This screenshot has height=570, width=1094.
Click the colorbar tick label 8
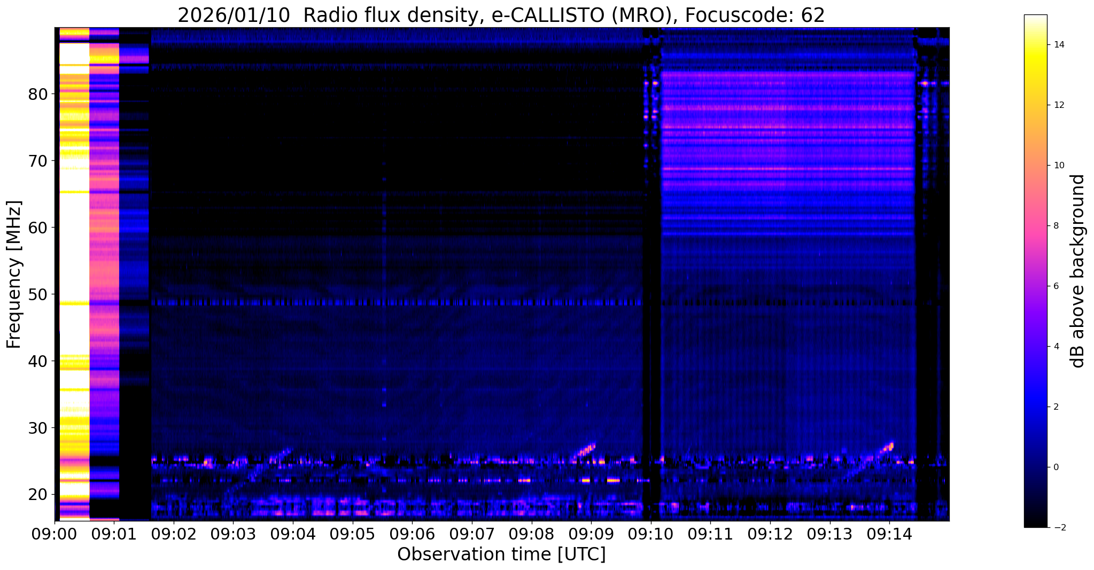pos(1056,226)
